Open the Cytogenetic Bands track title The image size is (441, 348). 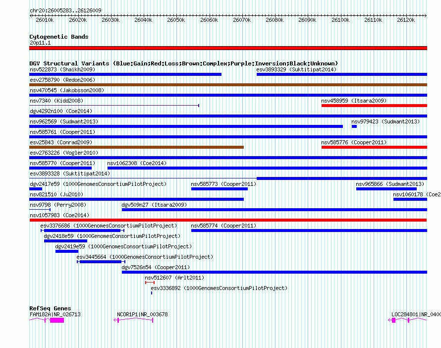59,37
